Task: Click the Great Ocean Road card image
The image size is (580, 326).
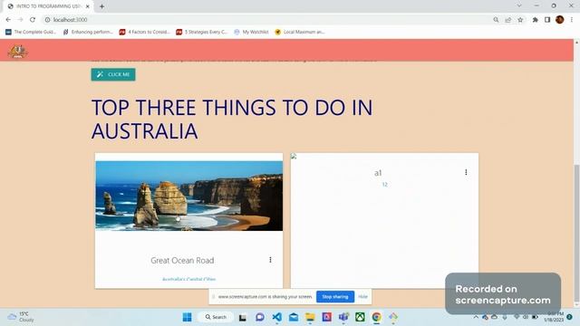Action: [x=189, y=196]
